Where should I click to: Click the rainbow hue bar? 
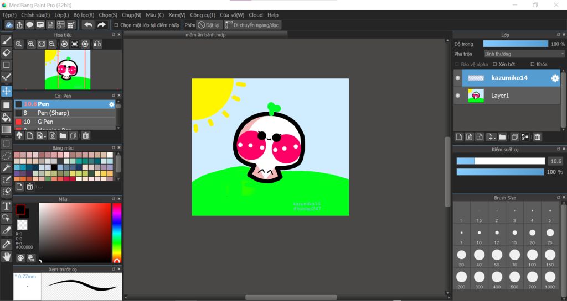pos(116,233)
